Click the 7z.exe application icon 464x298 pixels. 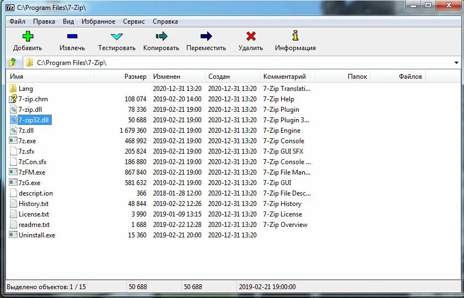tap(13, 140)
